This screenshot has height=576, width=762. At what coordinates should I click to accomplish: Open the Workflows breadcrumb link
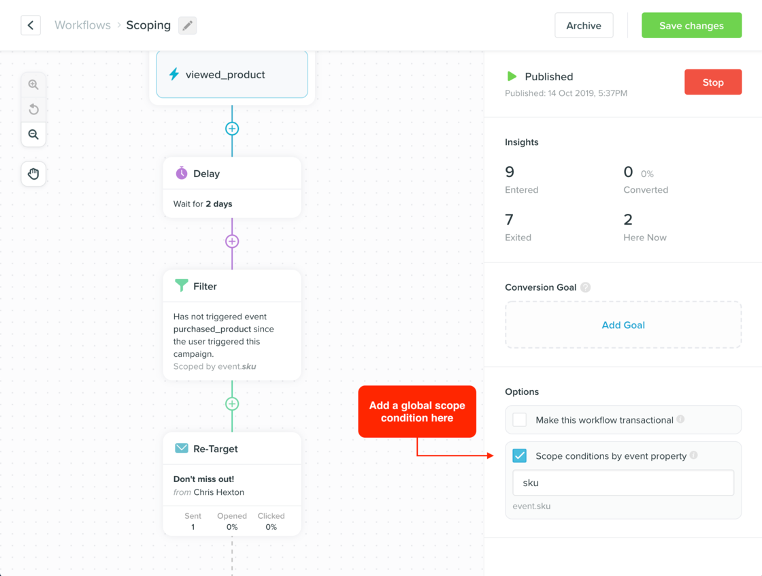pyautogui.click(x=82, y=25)
